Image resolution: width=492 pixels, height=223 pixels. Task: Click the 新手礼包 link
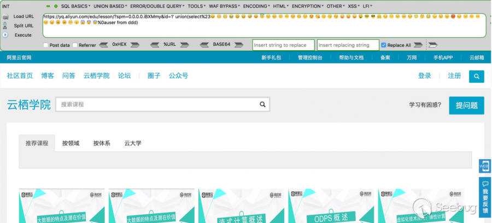271,58
